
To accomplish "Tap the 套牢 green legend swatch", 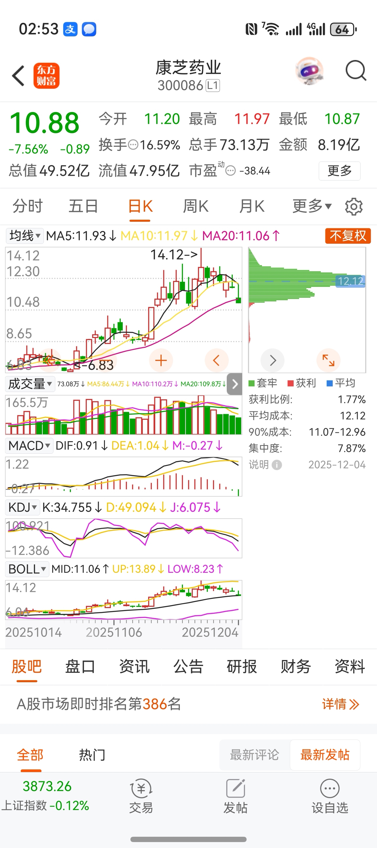I will tap(252, 383).
